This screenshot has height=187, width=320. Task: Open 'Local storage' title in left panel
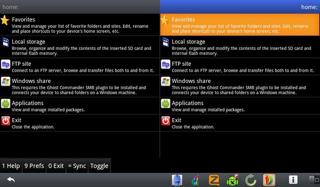coord(28,42)
